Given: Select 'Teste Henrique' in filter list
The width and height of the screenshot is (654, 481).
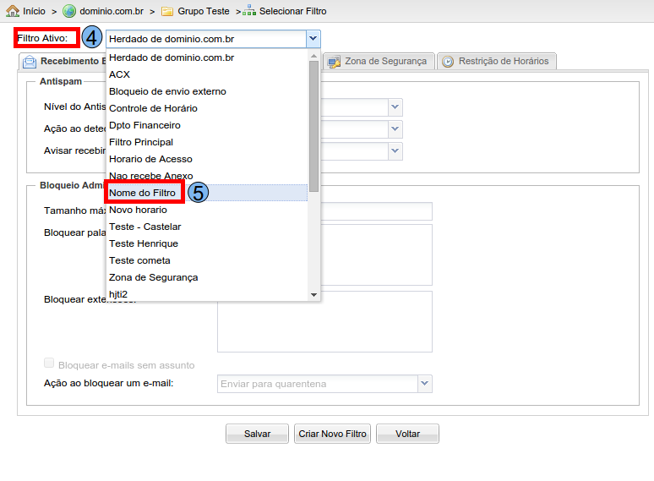Looking at the screenshot, I should [x=144, y=243].
